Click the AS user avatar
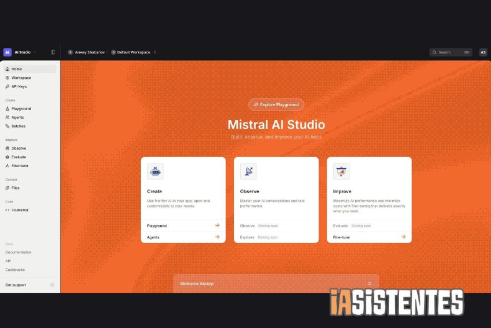 tap(483, 52)
